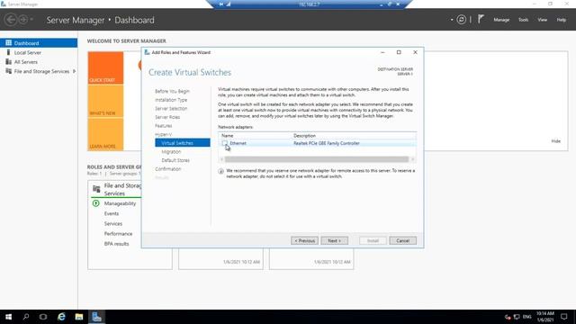Click the information icon beside the recommendation note
Image resolution: width=576 pixels, height=324 pixels.
[220, 171]
